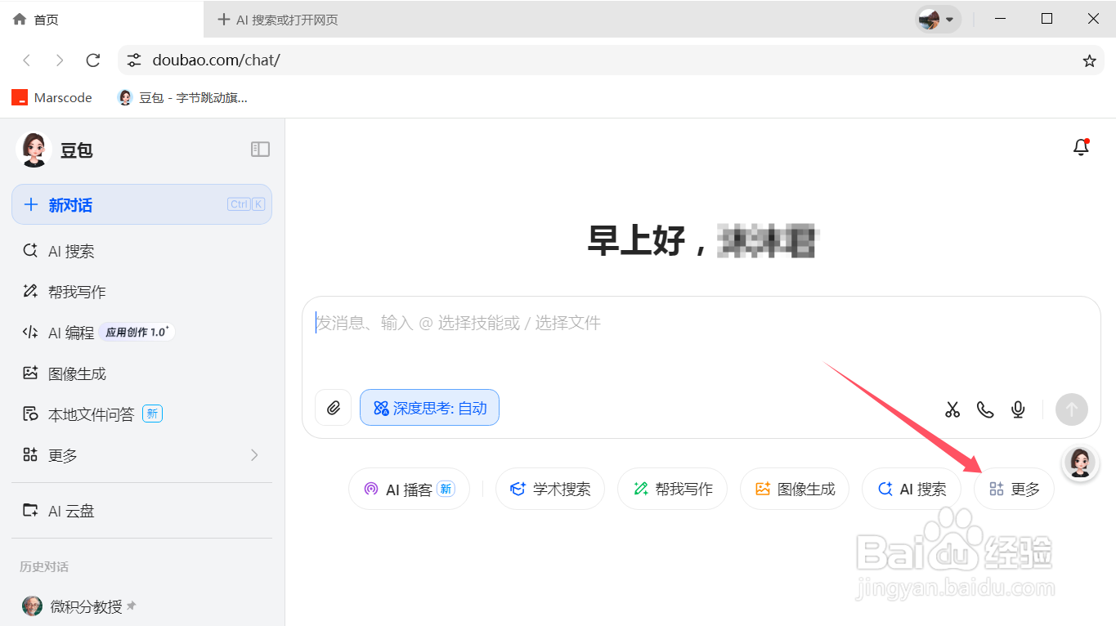Switch to the 首页 tab
Viewport: 1116px width, 626px height.
102,20
